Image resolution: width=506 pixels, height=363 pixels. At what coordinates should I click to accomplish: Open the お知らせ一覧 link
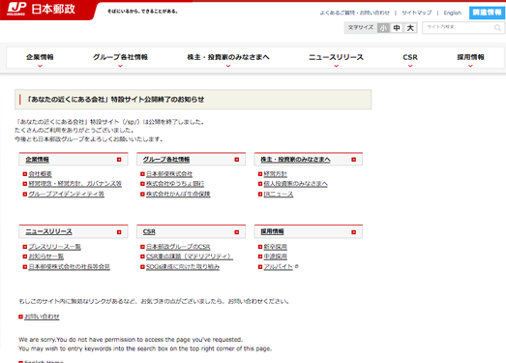tap(45, 257)
